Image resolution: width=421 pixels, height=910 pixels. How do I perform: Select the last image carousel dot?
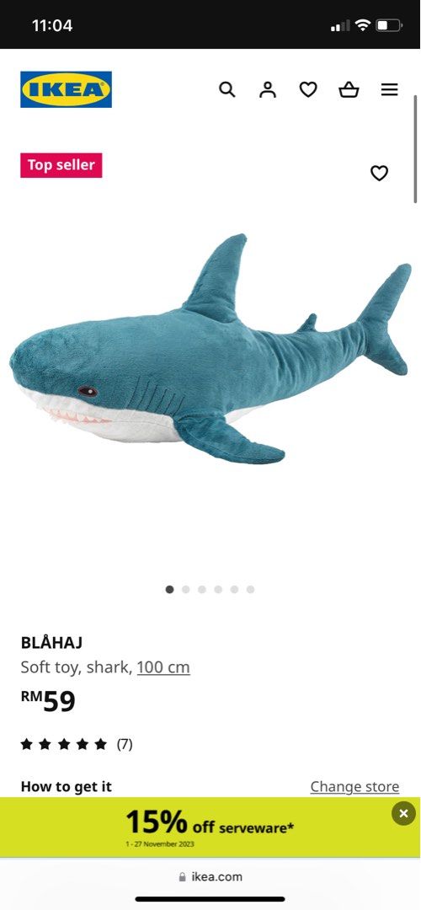point(250,589)
